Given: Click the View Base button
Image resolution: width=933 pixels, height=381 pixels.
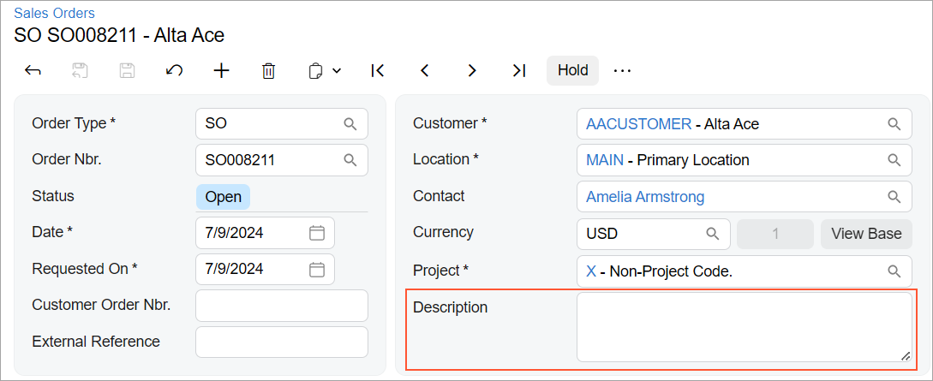Looking at the screenshot, I should [865, 234].
